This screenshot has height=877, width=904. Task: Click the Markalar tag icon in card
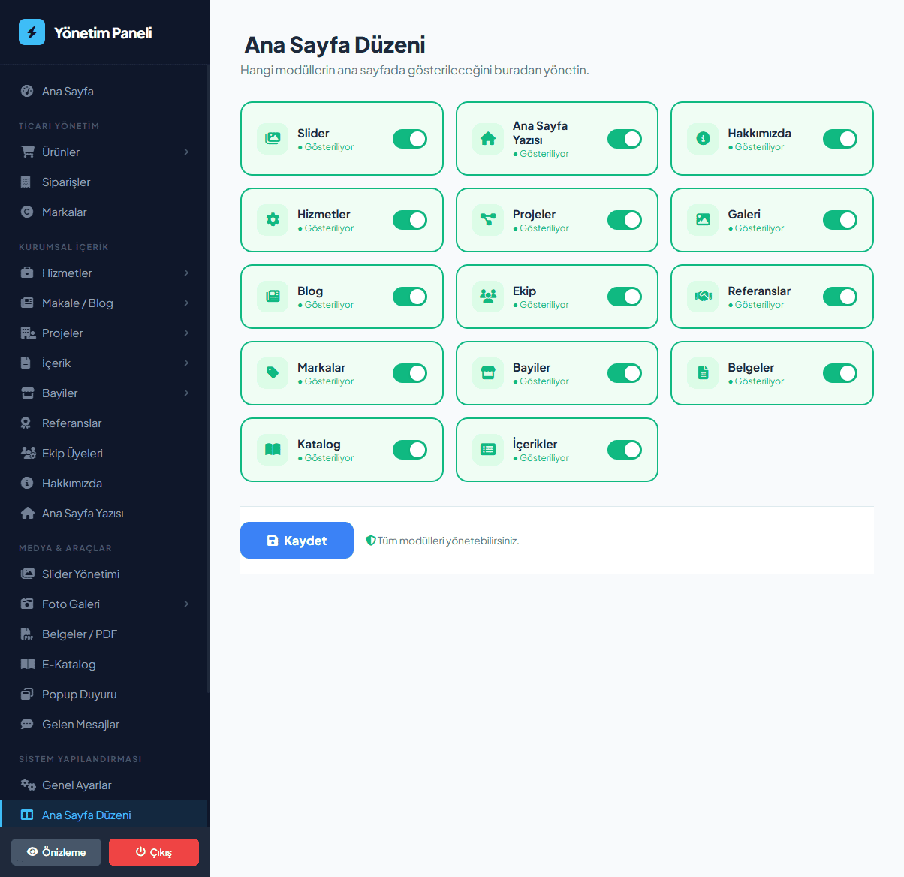click(x=273, y=373)
